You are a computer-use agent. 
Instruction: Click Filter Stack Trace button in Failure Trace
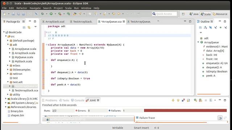pos(220,118)
